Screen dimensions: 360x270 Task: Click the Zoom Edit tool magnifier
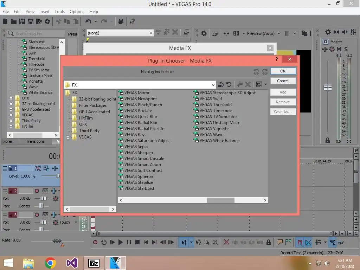tap(215, 243)
